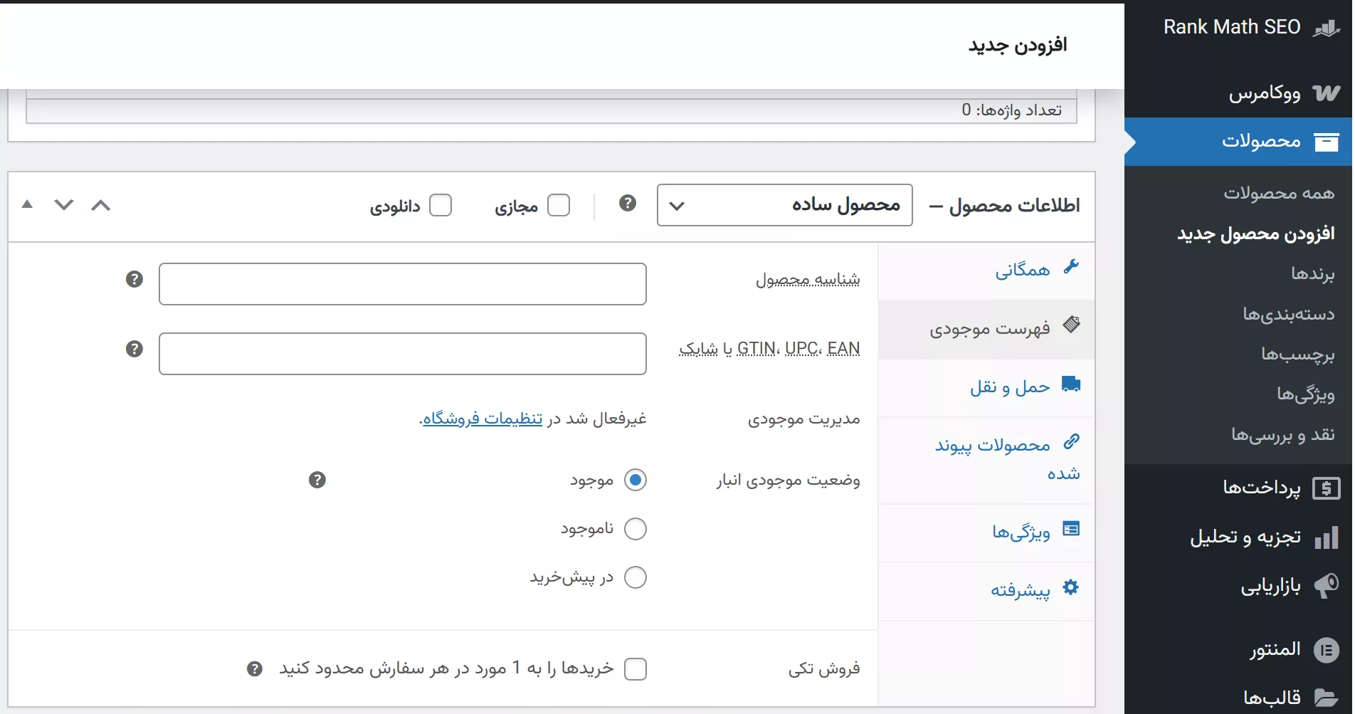Click the help icon beside the GTIN, UPC, EAN field
The height and width of the screenshot is (714, 1355).
click(135, 349)
